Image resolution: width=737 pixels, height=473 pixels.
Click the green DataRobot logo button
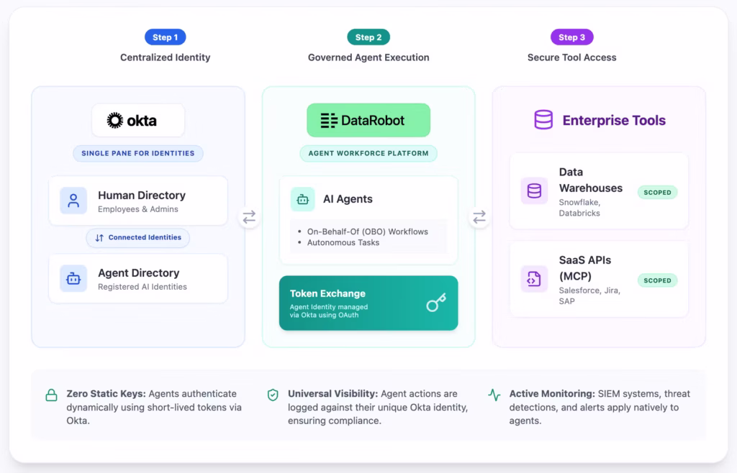(368, 121)
